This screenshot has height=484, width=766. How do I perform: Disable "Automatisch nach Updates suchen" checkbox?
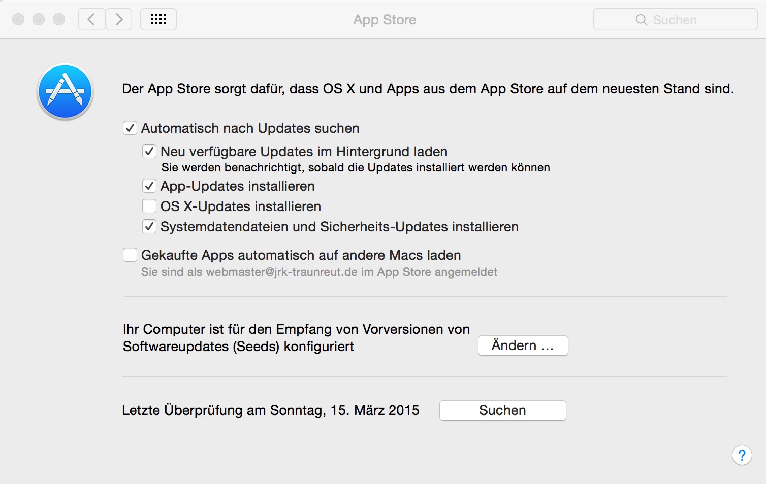130,128
